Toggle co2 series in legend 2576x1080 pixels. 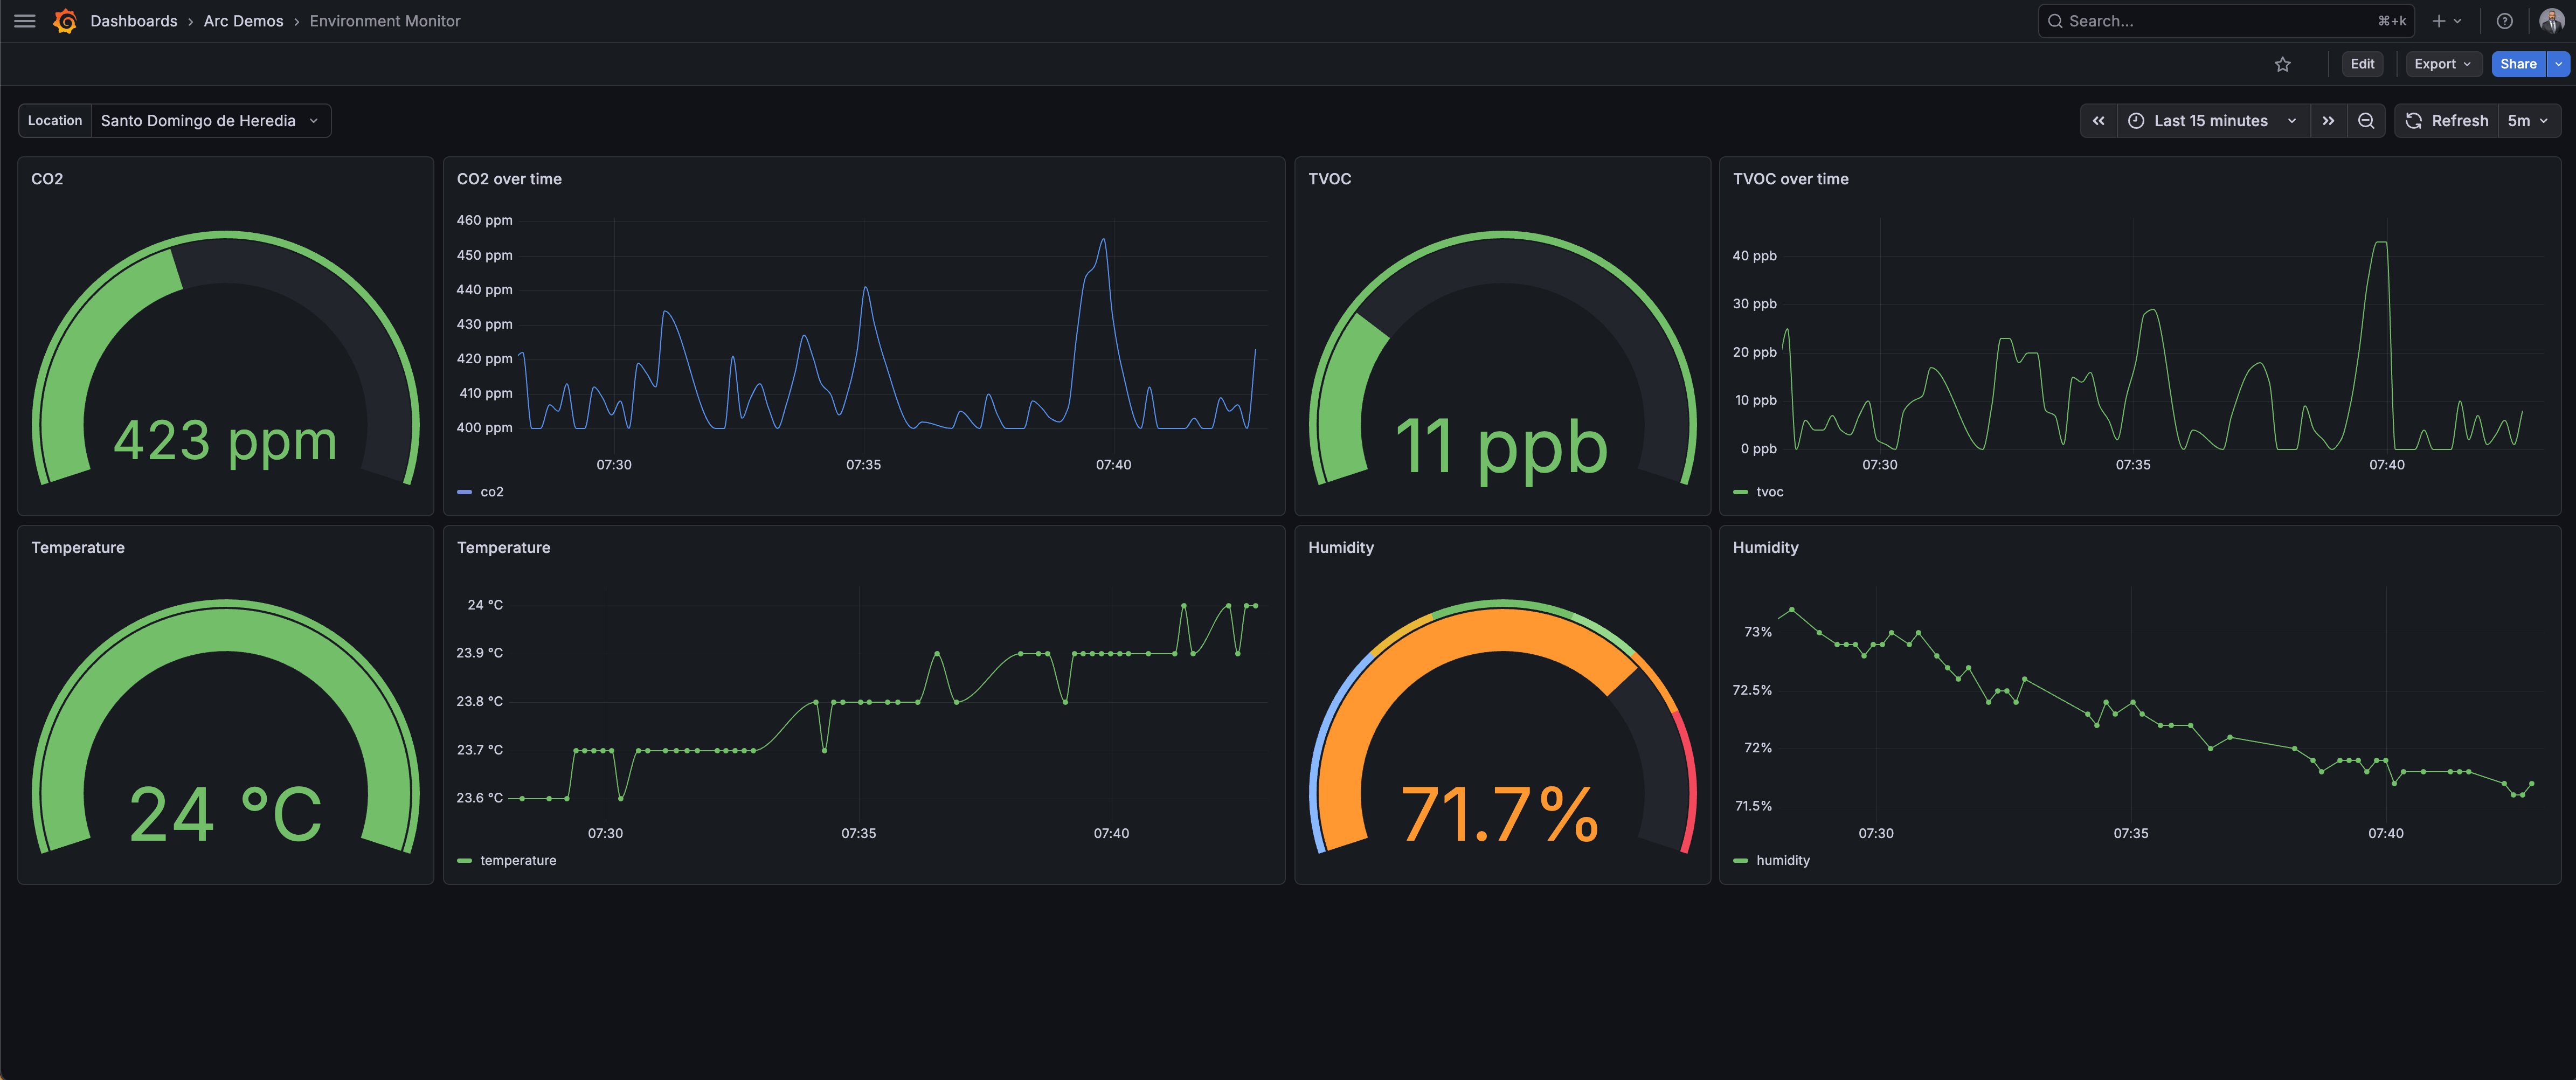coord(491,492)
